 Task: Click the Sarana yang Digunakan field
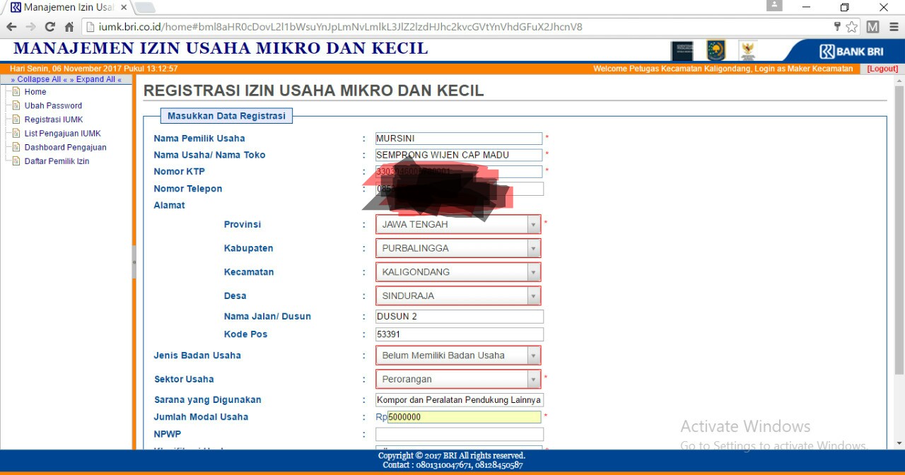[460, 400]
